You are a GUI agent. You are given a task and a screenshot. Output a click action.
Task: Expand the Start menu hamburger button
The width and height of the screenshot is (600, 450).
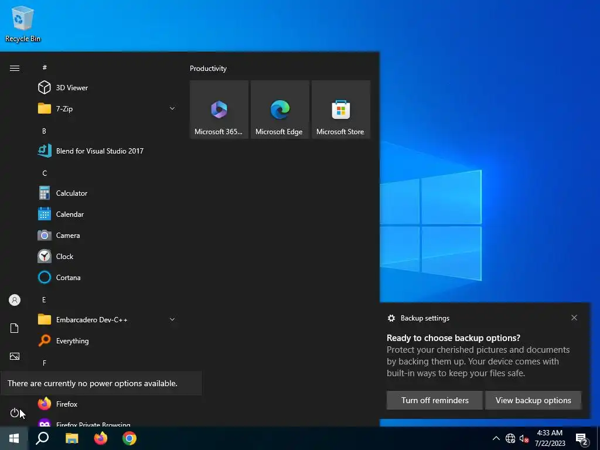(x=15, y=68)
